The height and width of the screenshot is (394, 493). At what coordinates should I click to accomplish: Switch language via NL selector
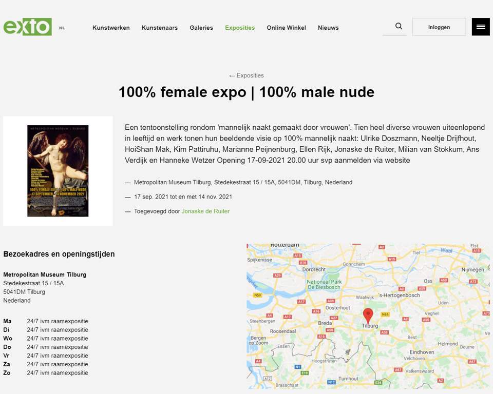coord(62,28)
